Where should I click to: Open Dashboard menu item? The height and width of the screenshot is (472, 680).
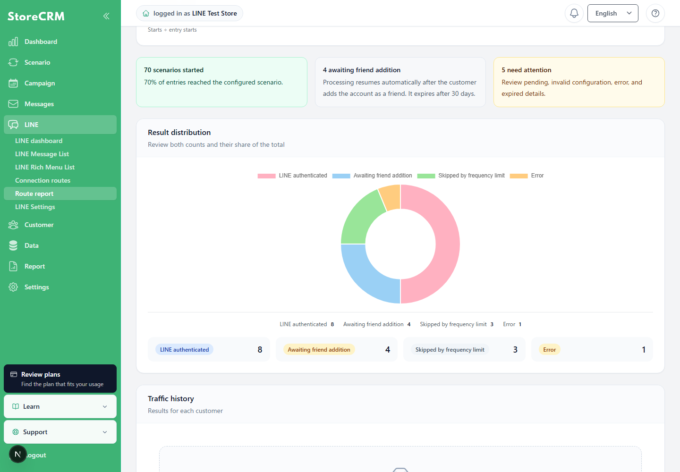click(60, 42)
